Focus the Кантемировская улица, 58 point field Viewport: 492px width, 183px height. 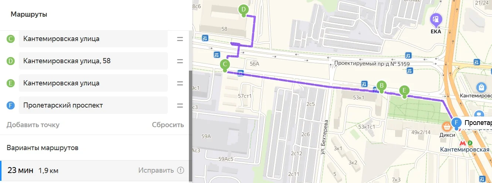(x=93, y=61)
